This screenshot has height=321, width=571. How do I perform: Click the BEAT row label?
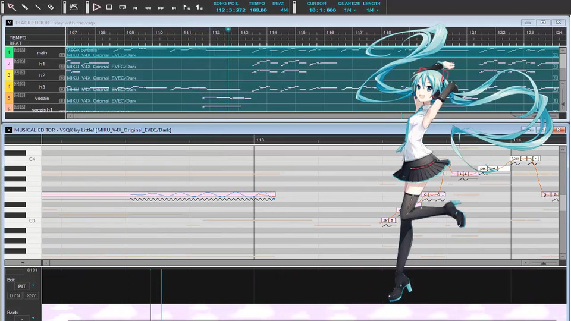coord(15,43)
